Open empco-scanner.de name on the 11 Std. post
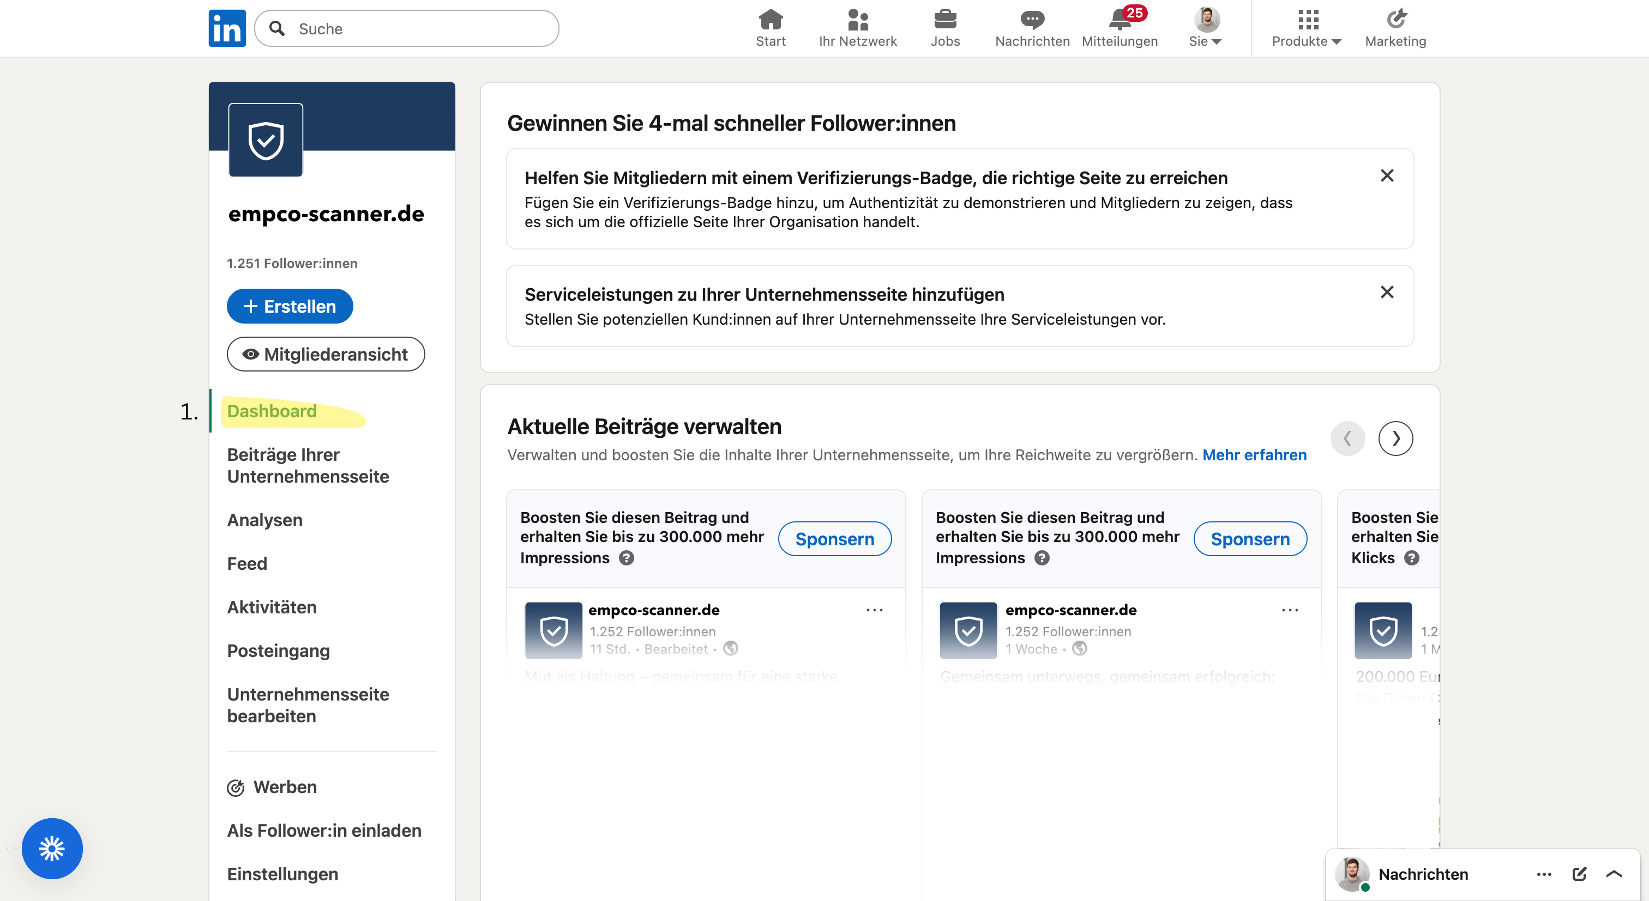The image size is (1649, 901). click(x=654, y=610)
